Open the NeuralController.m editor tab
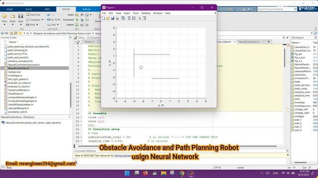The width and height of the screenshot is (318, 178). tap(249, 42)
